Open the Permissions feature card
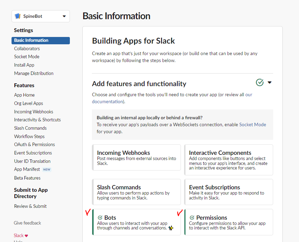299x242 pixels. [x=228, y=222]
